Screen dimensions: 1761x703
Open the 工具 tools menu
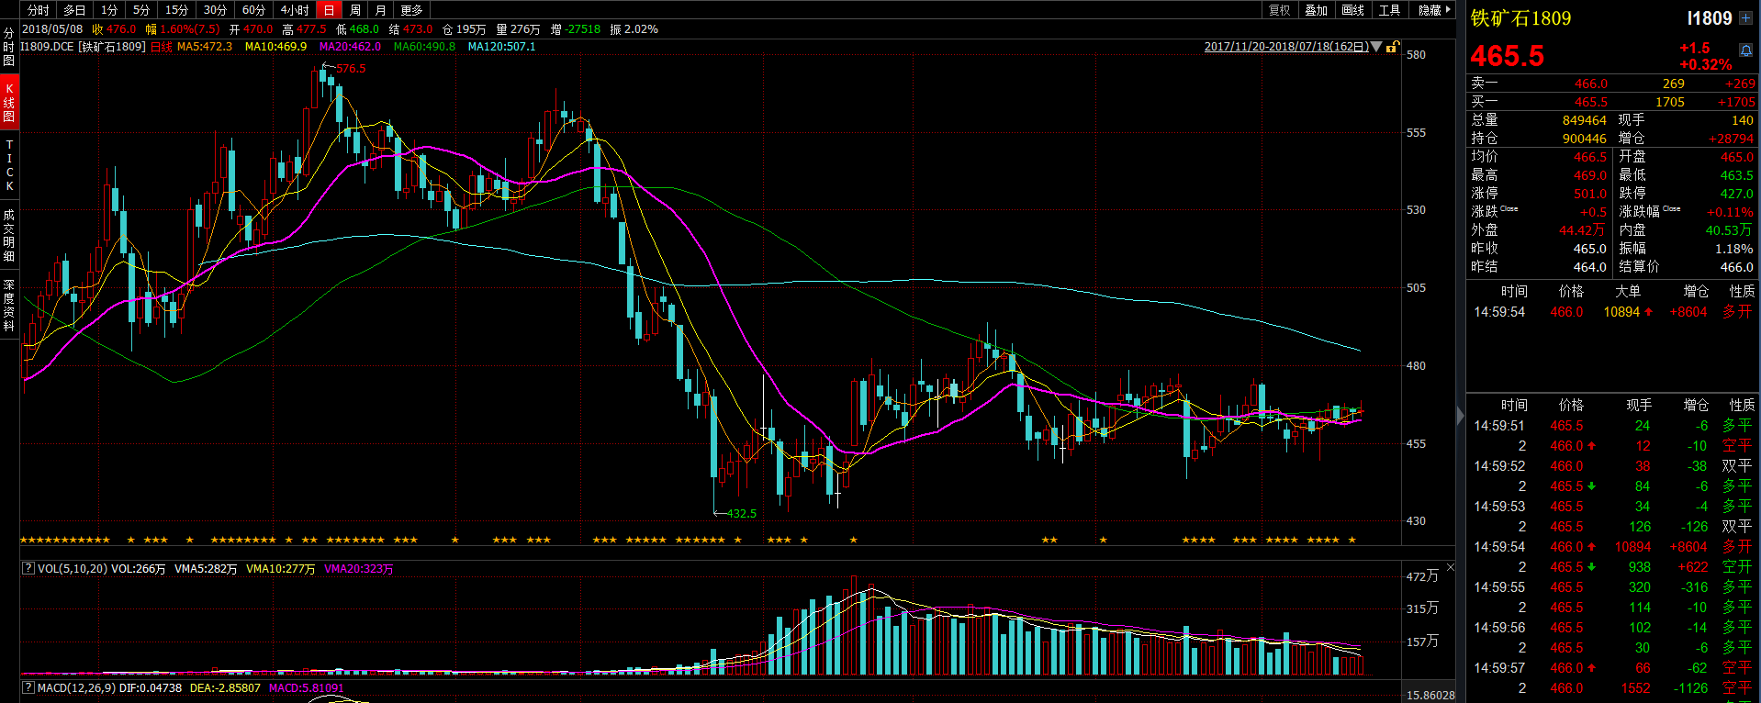1389,10
